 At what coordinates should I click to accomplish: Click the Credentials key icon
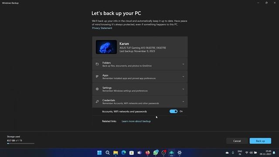pyautogui.click(x=97, y=102)
